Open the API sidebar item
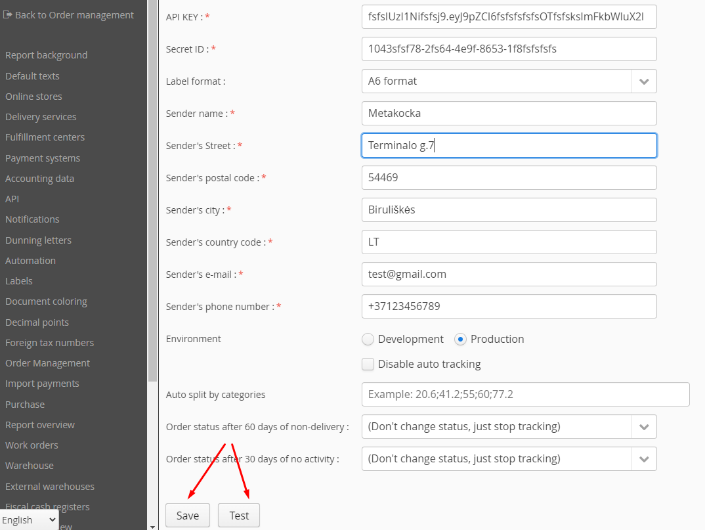Viewport: 705px width, 530px height. tap(12, 199)
